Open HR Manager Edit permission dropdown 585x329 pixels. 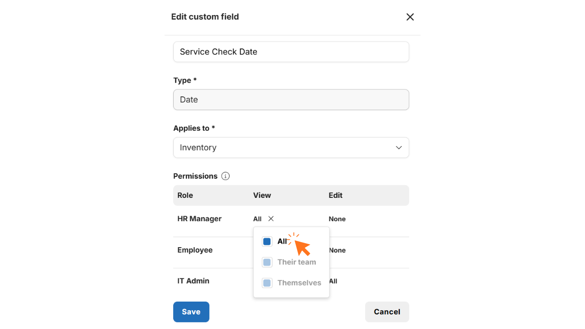pyautogui.click(x=337, y=219)
